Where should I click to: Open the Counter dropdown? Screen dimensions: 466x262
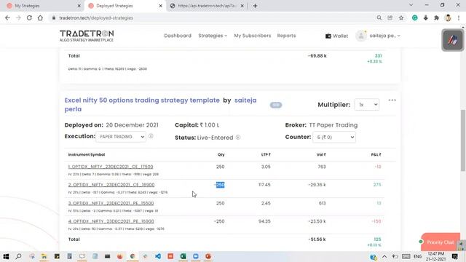334,138
